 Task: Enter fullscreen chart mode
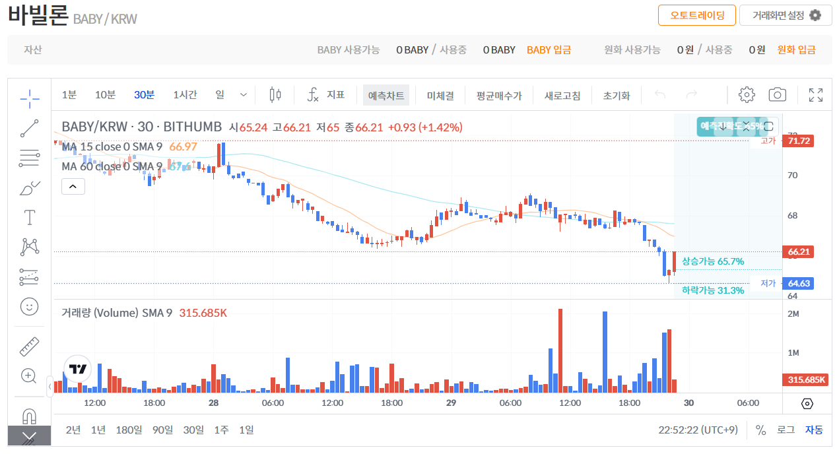click(x=816, y=95)
